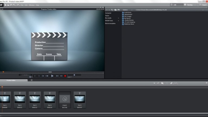Select the Product video timeline tab

[x=11, y=80]
